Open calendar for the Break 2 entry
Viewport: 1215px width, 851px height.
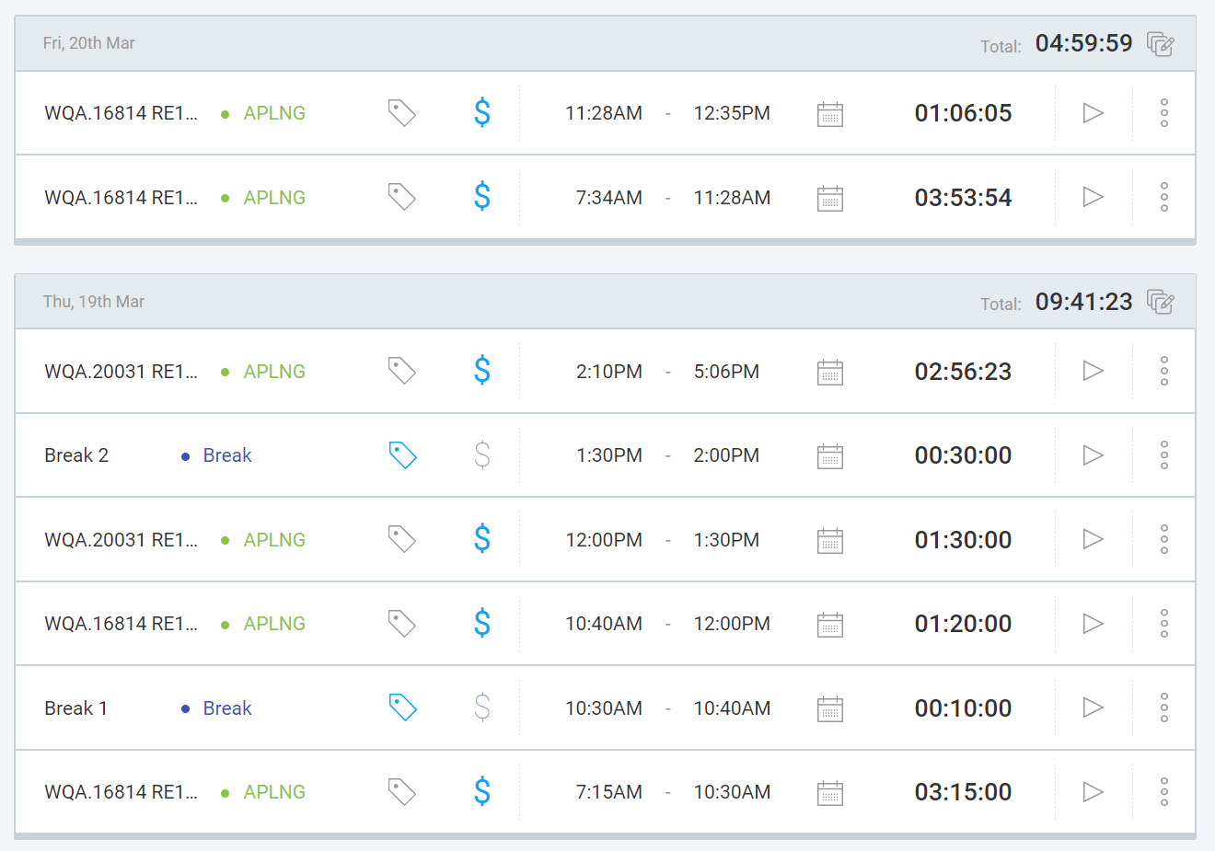830,456
